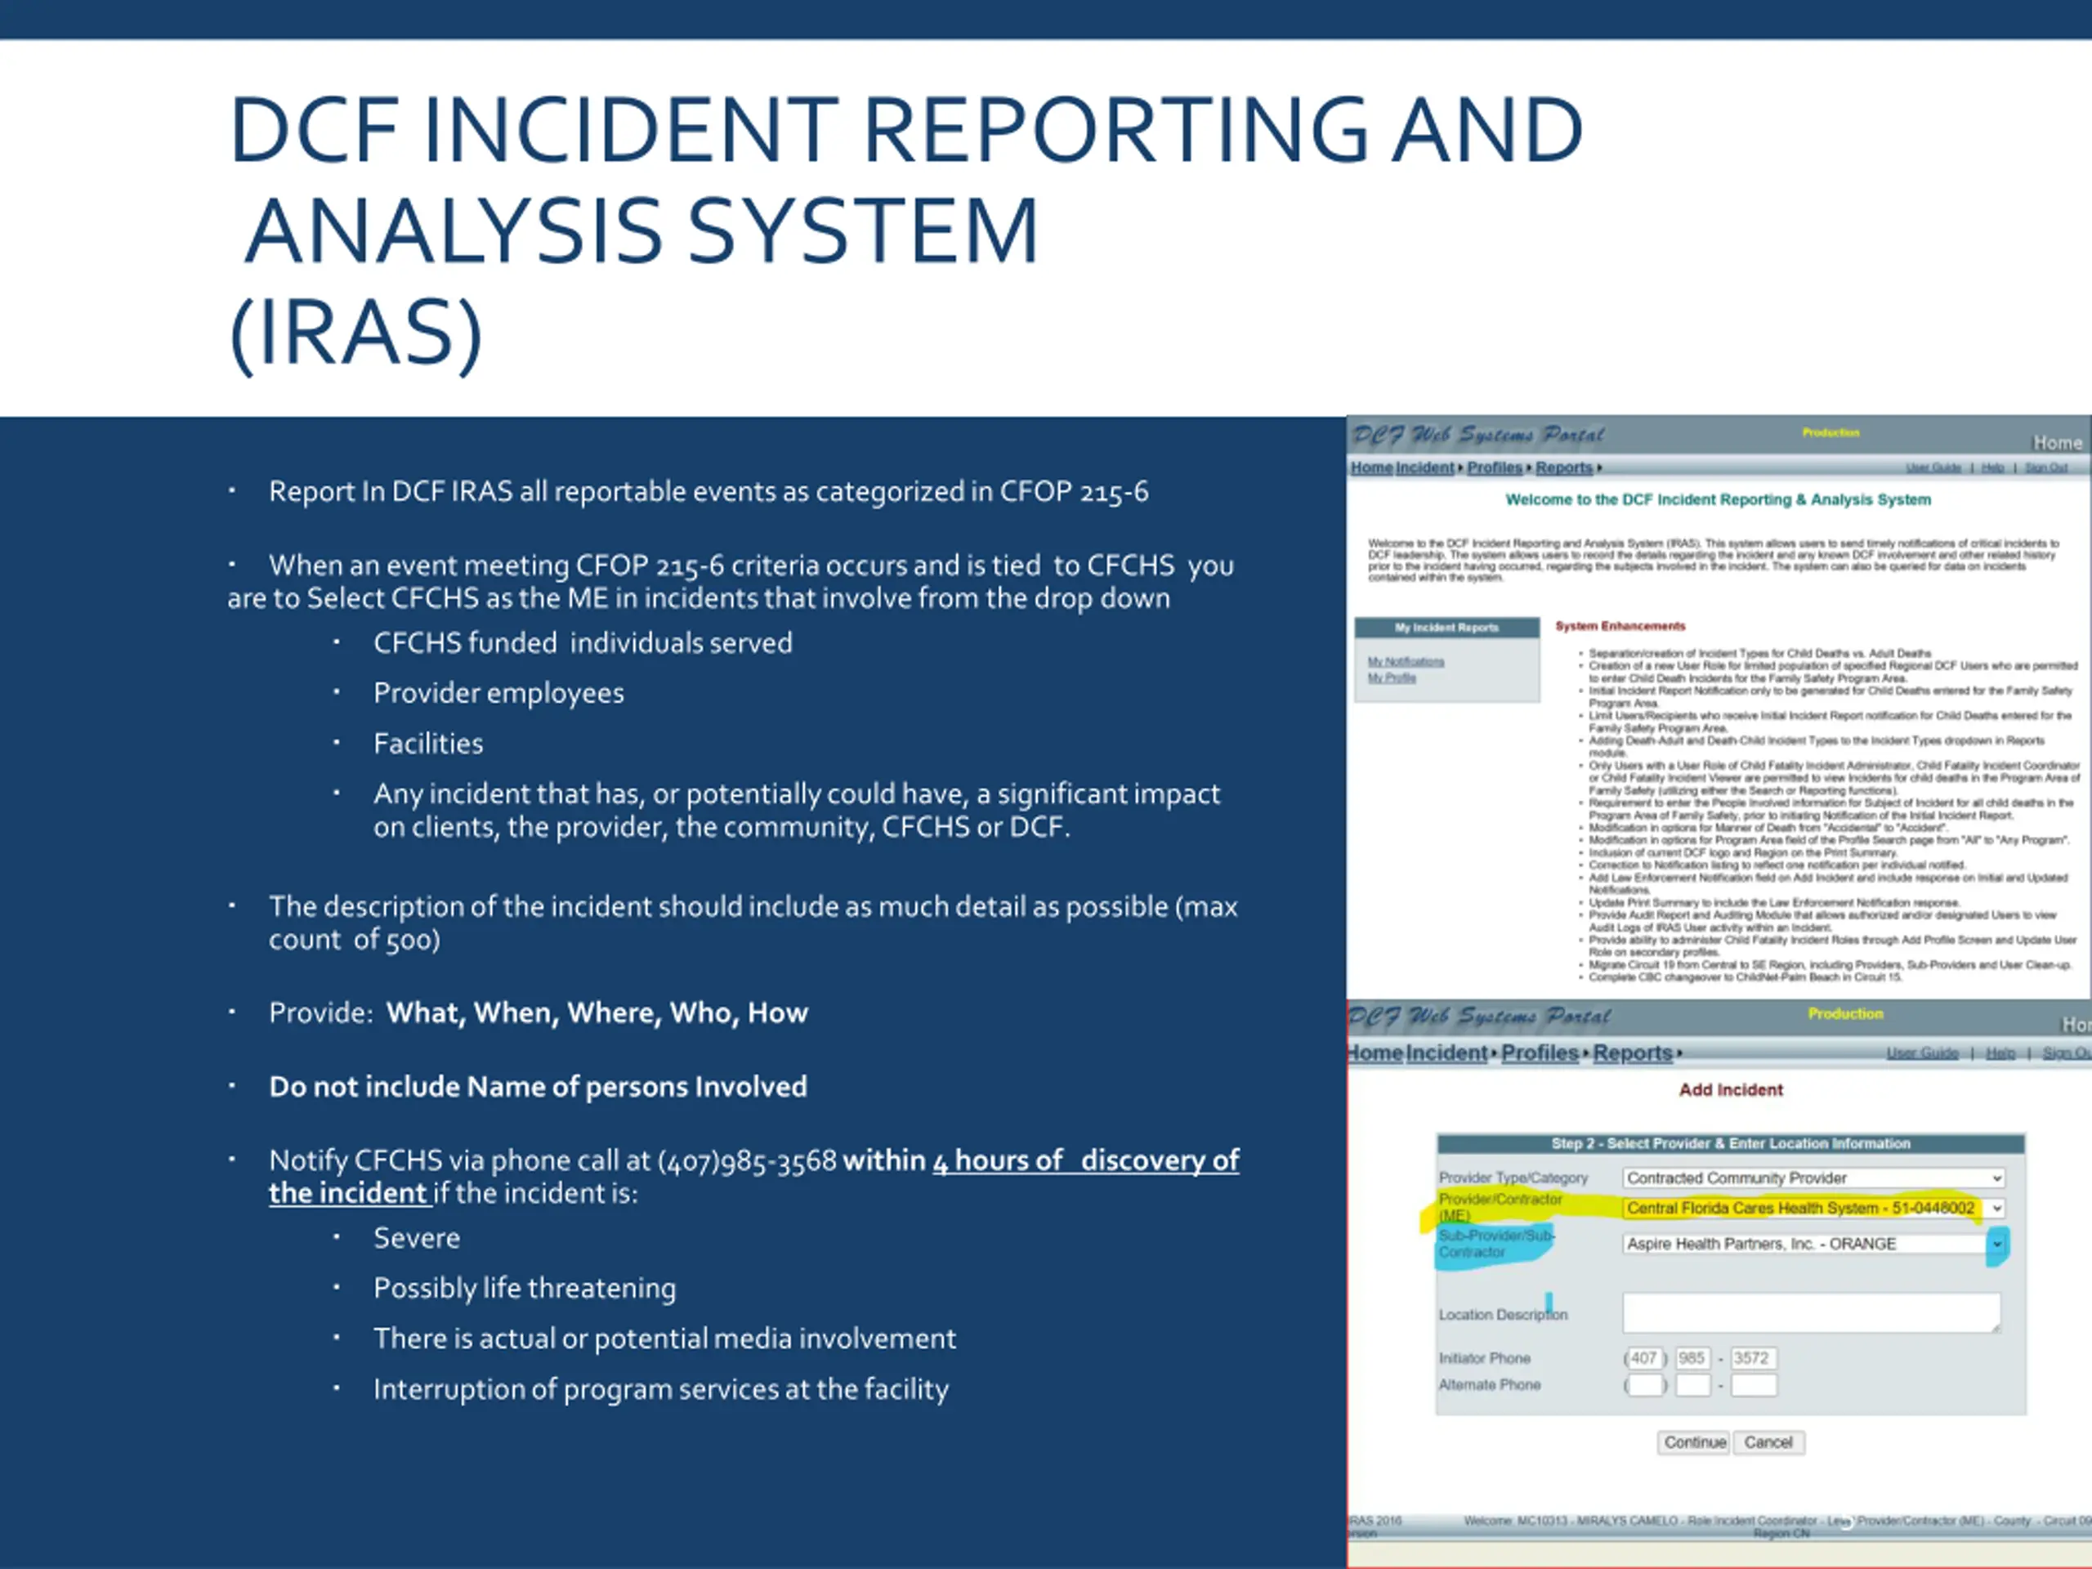This screenshot has height=1569, width=2092.
Task: Open Reports menu on the Add Incident page
Action: (x=1633, y=1053)
